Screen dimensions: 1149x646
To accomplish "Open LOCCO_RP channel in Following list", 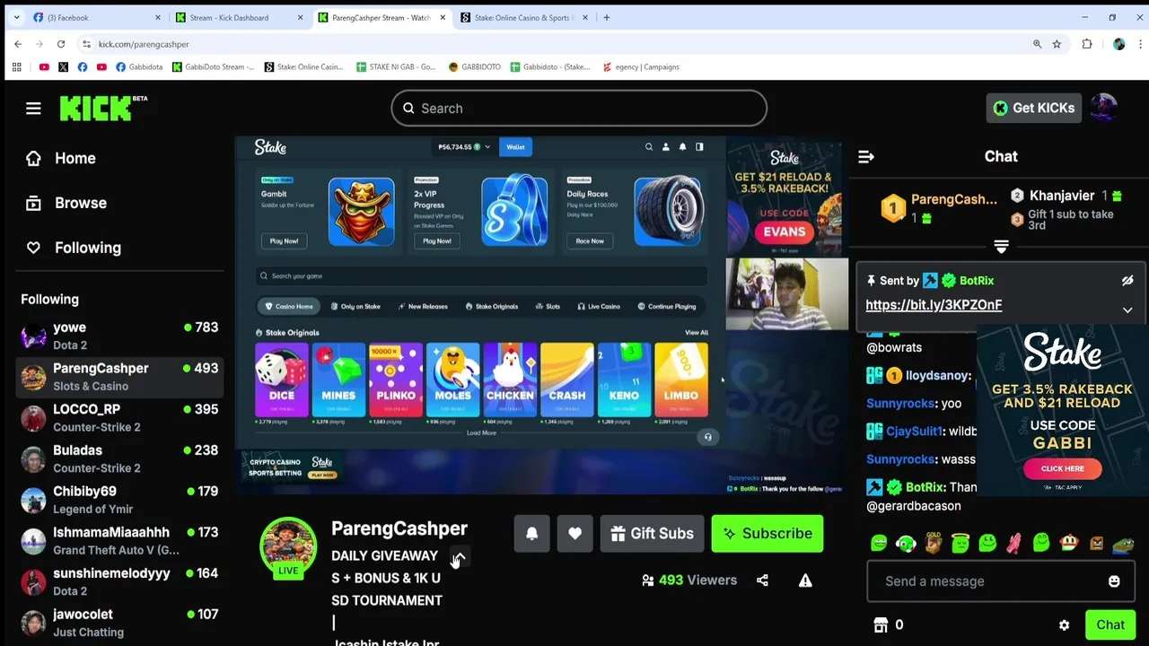I will (119, 418).
